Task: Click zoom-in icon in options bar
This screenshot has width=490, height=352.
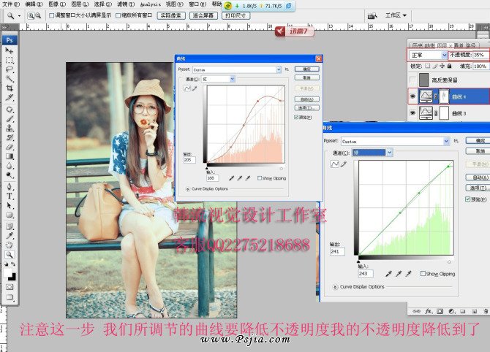Action: click(x=31, y=15)
